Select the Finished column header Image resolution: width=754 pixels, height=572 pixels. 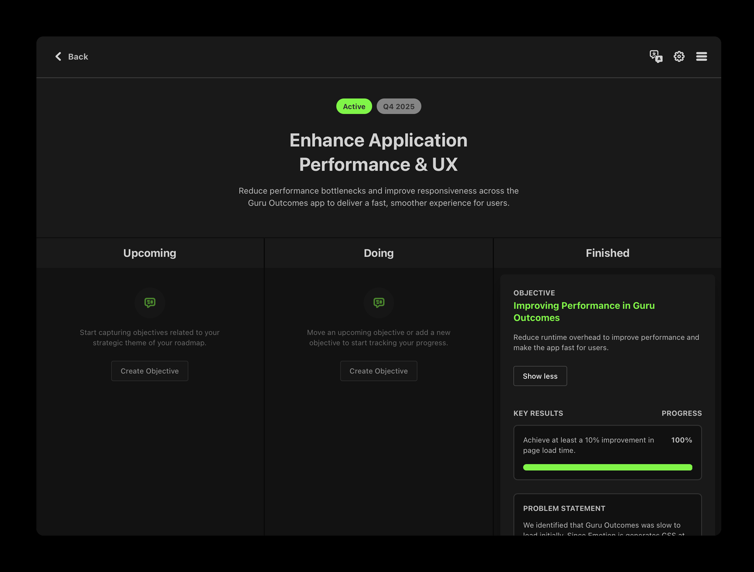(x=607, y=253)
